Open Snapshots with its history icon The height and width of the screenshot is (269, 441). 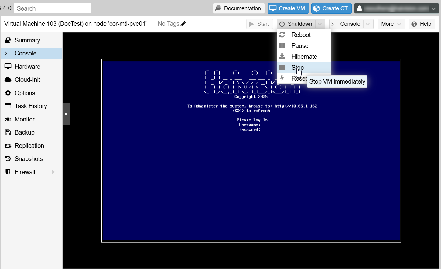point(8,159)
